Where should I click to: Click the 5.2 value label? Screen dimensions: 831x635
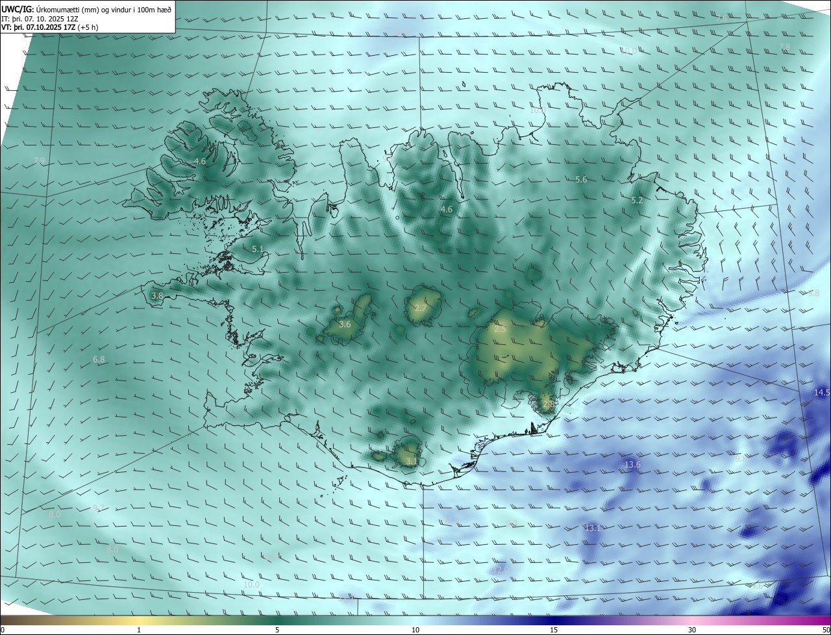click(637, 201)
